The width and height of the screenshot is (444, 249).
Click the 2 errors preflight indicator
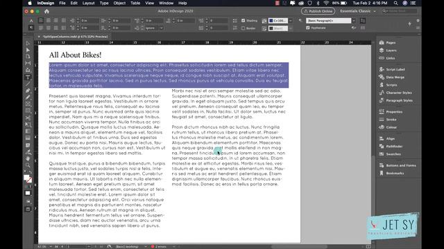coord(159,246)
